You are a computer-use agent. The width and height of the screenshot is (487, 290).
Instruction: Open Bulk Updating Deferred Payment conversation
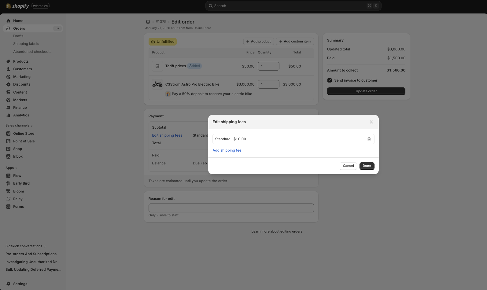point(33,270)
